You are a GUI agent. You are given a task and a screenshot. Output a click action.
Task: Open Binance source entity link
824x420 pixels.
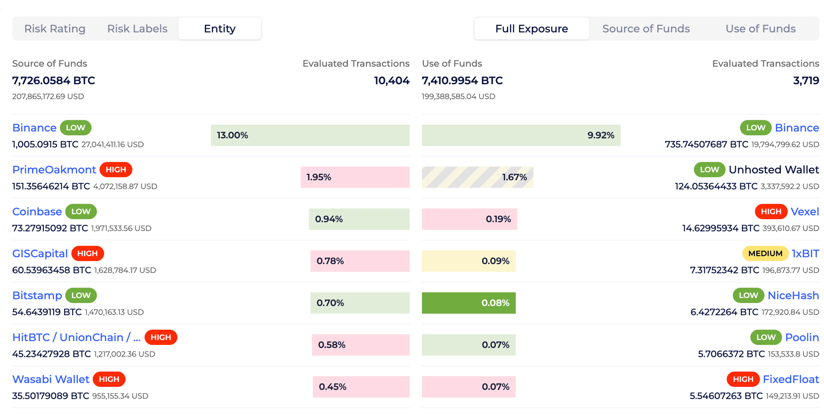pyautogui.click(x=34, y=128)
